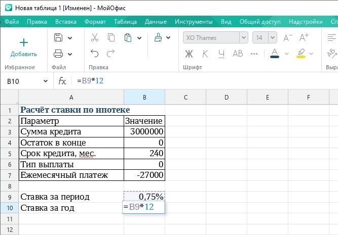Click the Format painter brush icon
Viewport: 338px width, 235px height.
pos(158,37)
